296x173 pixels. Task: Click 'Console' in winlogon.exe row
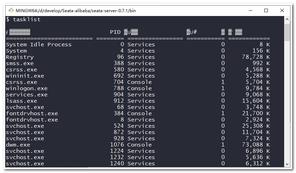pos(140,88)
